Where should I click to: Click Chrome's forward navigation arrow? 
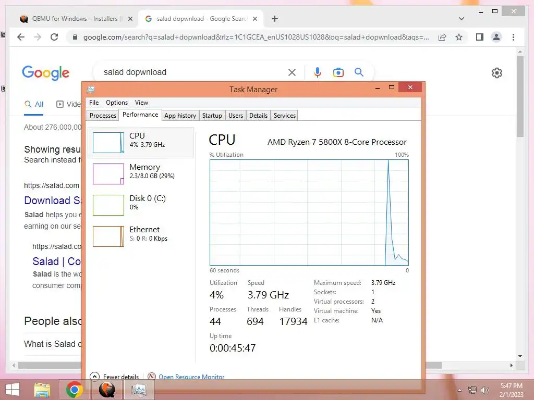coord(38,37)
